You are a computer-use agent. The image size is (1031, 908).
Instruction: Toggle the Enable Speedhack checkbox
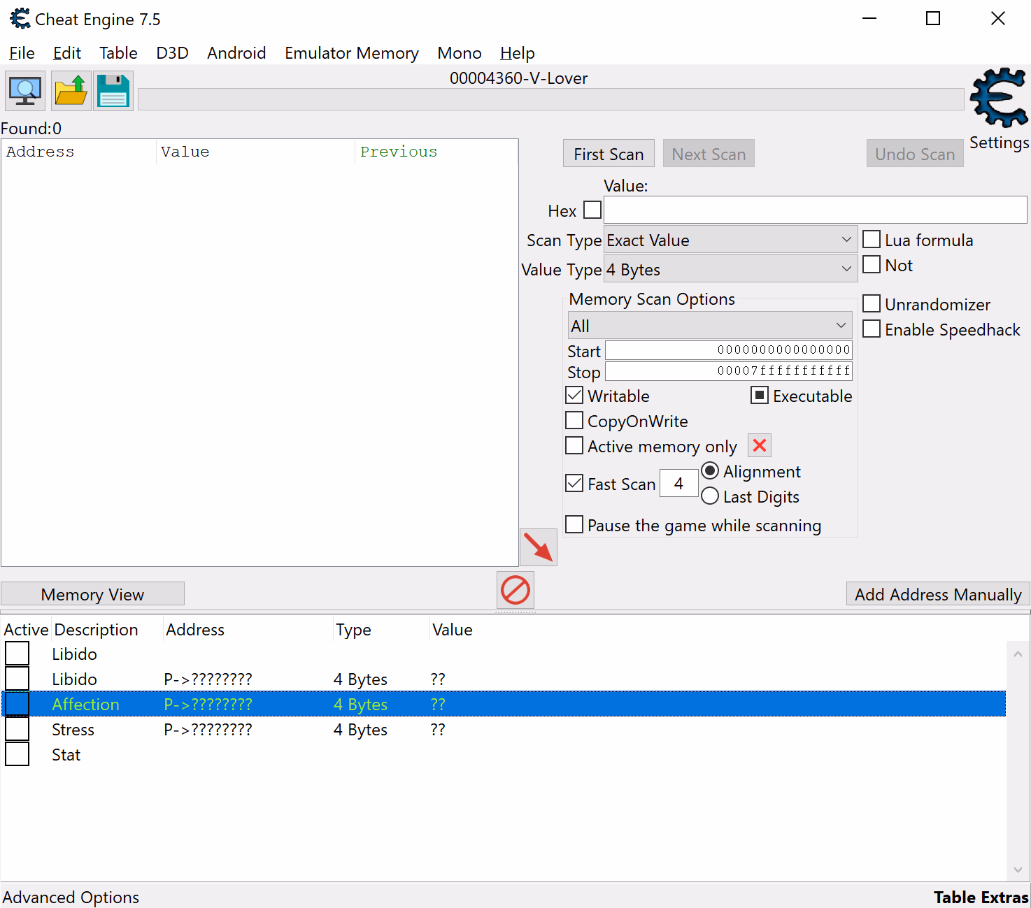coord(872,329)
